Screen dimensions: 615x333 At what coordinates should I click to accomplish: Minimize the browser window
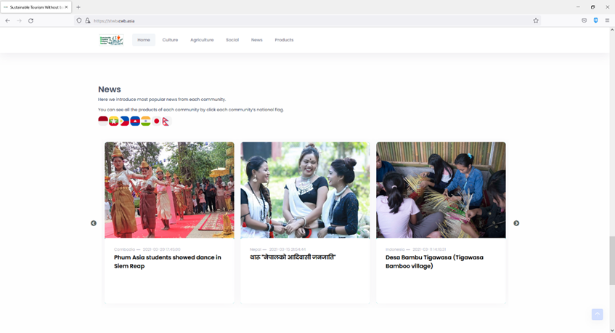click(x=578, y=7)
